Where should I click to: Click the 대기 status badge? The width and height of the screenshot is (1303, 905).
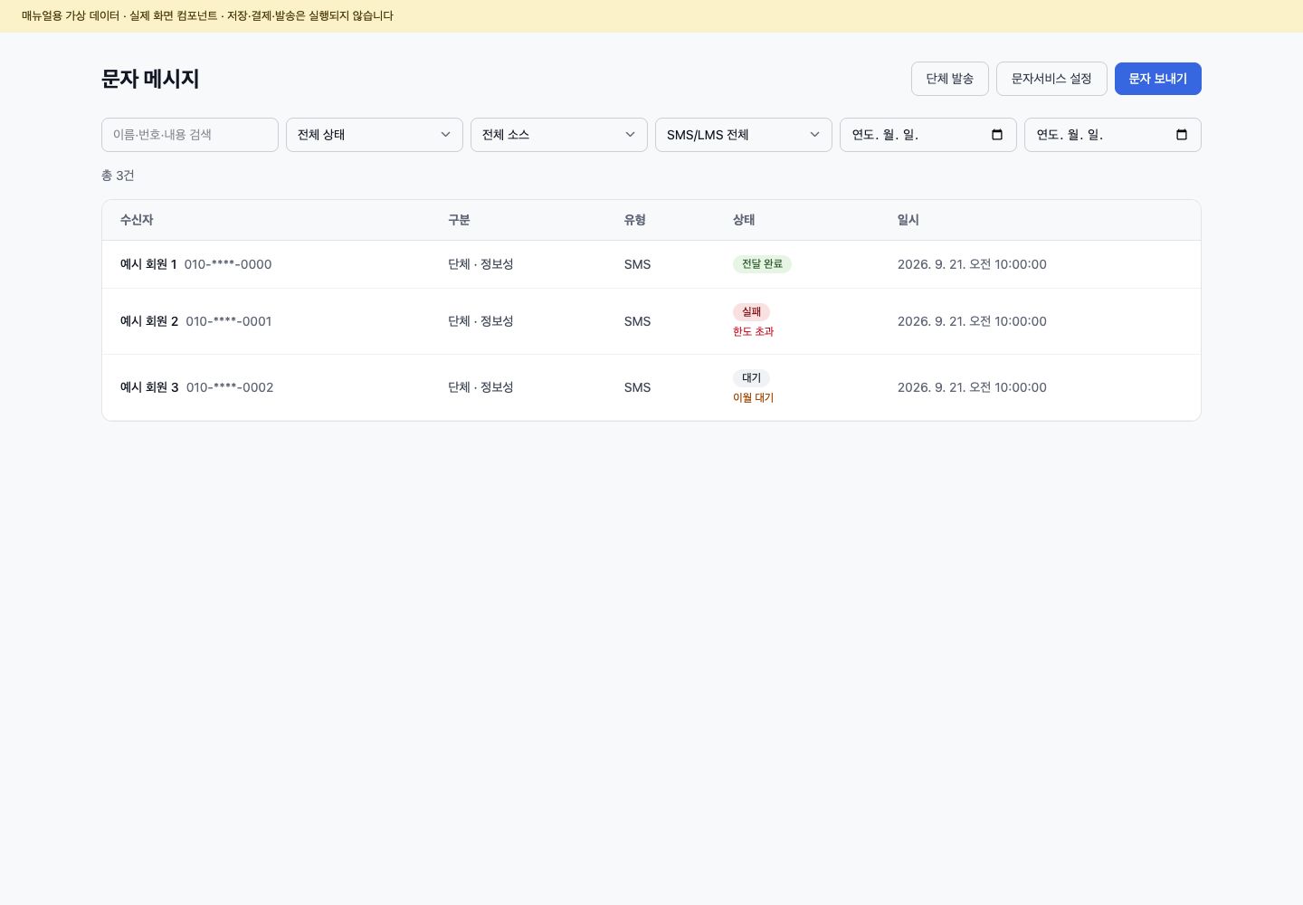[751, 378]
